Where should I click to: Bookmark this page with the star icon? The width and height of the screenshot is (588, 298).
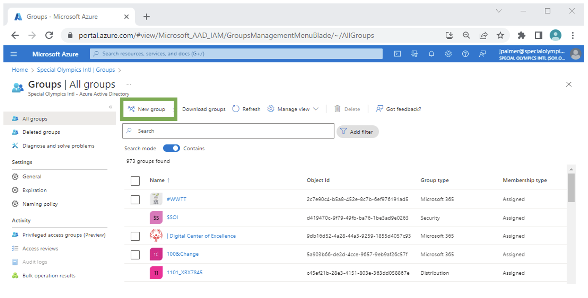tap(500, 35)
